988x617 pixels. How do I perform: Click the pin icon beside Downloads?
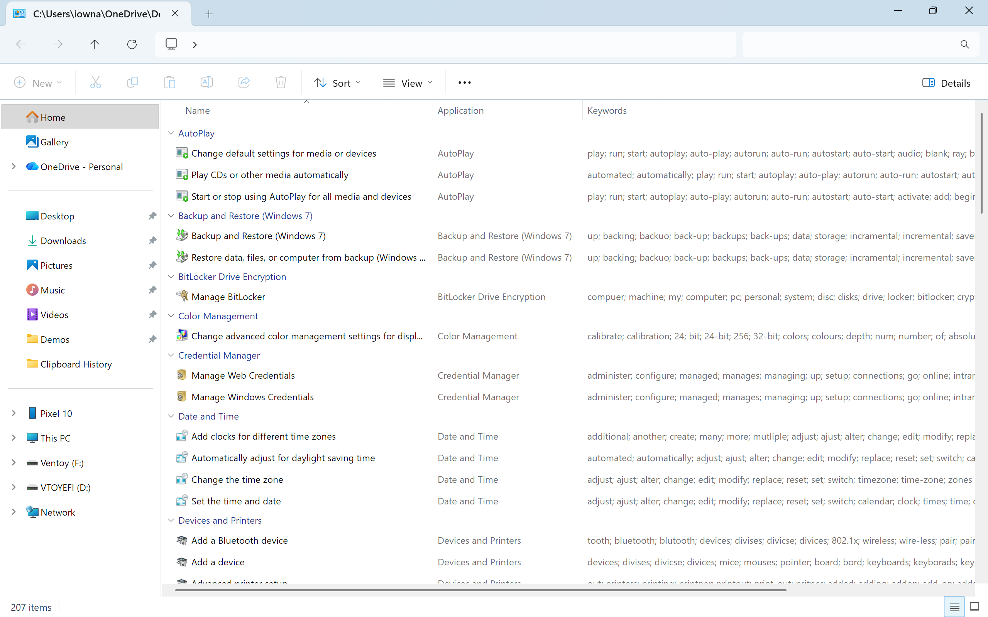tap(152, 240)
